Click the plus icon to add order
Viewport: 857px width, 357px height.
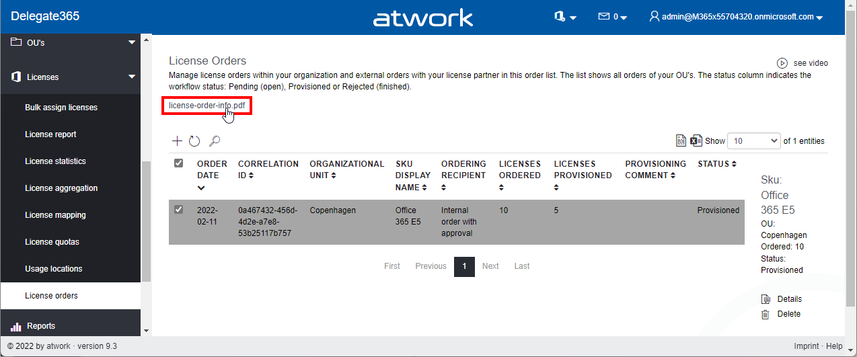pos(177,141)
